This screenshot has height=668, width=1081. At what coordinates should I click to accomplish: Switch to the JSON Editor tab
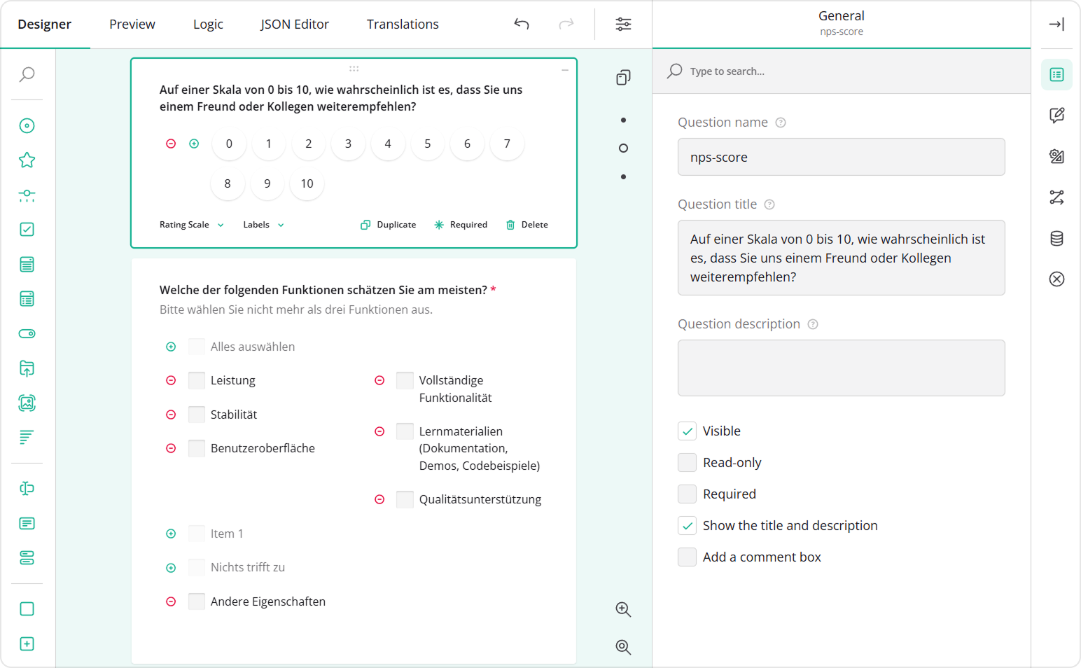294,24
